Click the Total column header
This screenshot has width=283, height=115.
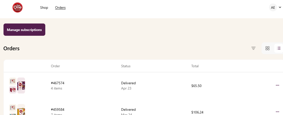coord(195,66)
